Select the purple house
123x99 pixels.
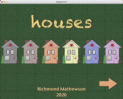click(112, 52)
